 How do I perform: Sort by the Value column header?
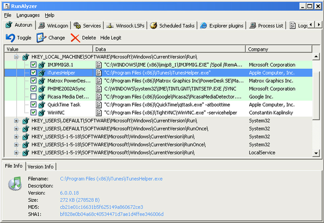click(49, 49)
